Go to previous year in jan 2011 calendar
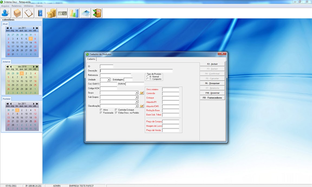Screen dimensions: 312x187 [x=8, y=28]
